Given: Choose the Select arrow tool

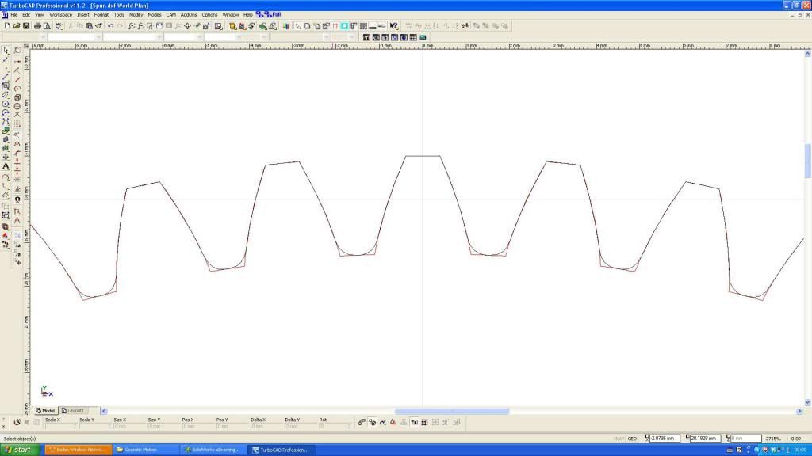Looking at the screenshot, I should pos(6,51).
